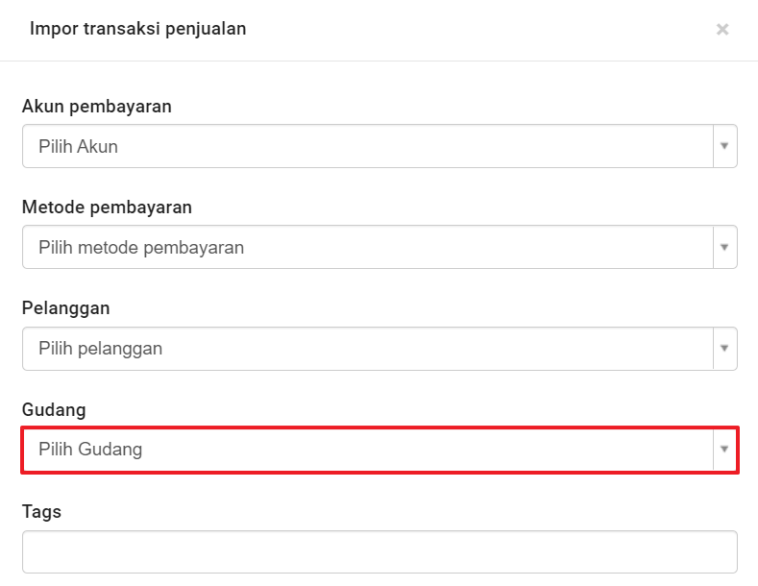The image size is (758, 586).
Task: Expand the Pilih Gudang selector
Action: click(x=367, y=450)
